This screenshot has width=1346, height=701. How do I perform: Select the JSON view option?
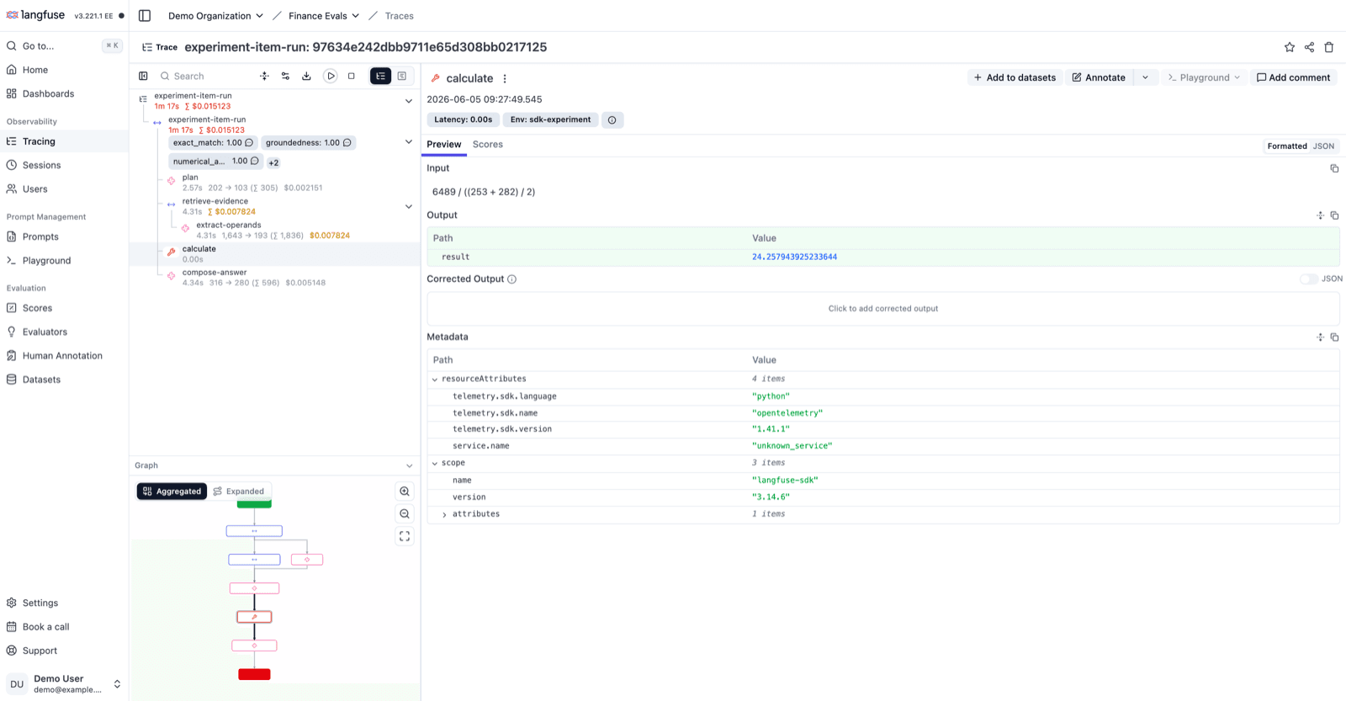pos(1323,146)
